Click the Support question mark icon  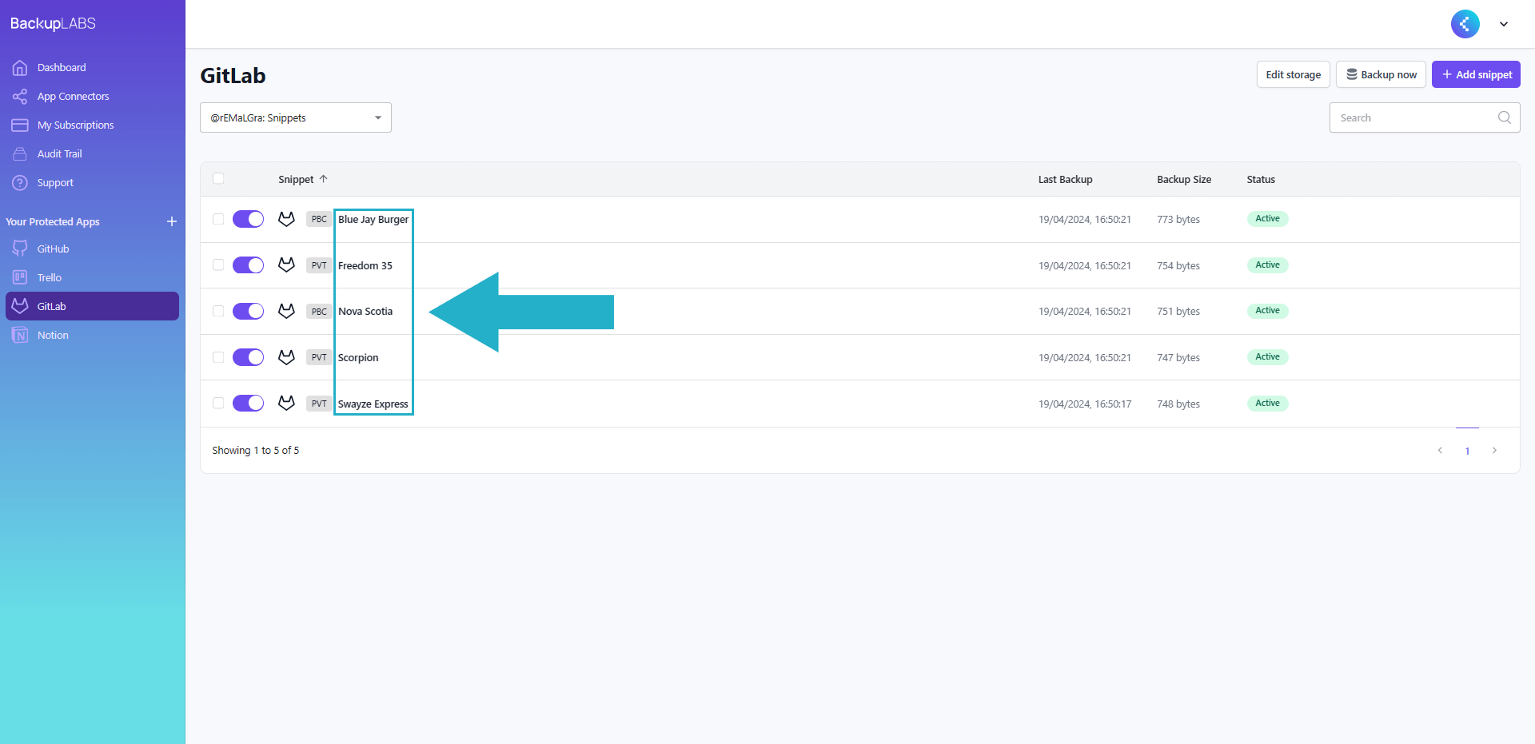click(x=20, y=183)
